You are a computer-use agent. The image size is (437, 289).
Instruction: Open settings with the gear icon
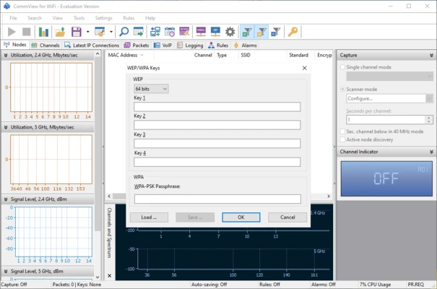pos(230,32)
